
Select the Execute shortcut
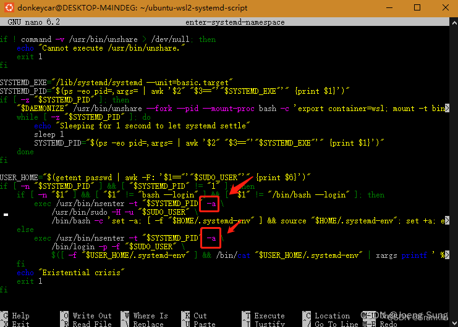coord(263,316)
